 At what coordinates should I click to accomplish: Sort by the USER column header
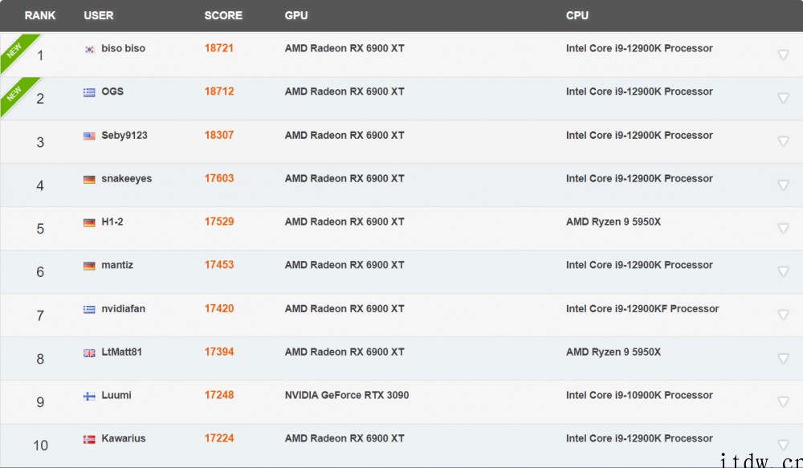(x=98, y=15)
